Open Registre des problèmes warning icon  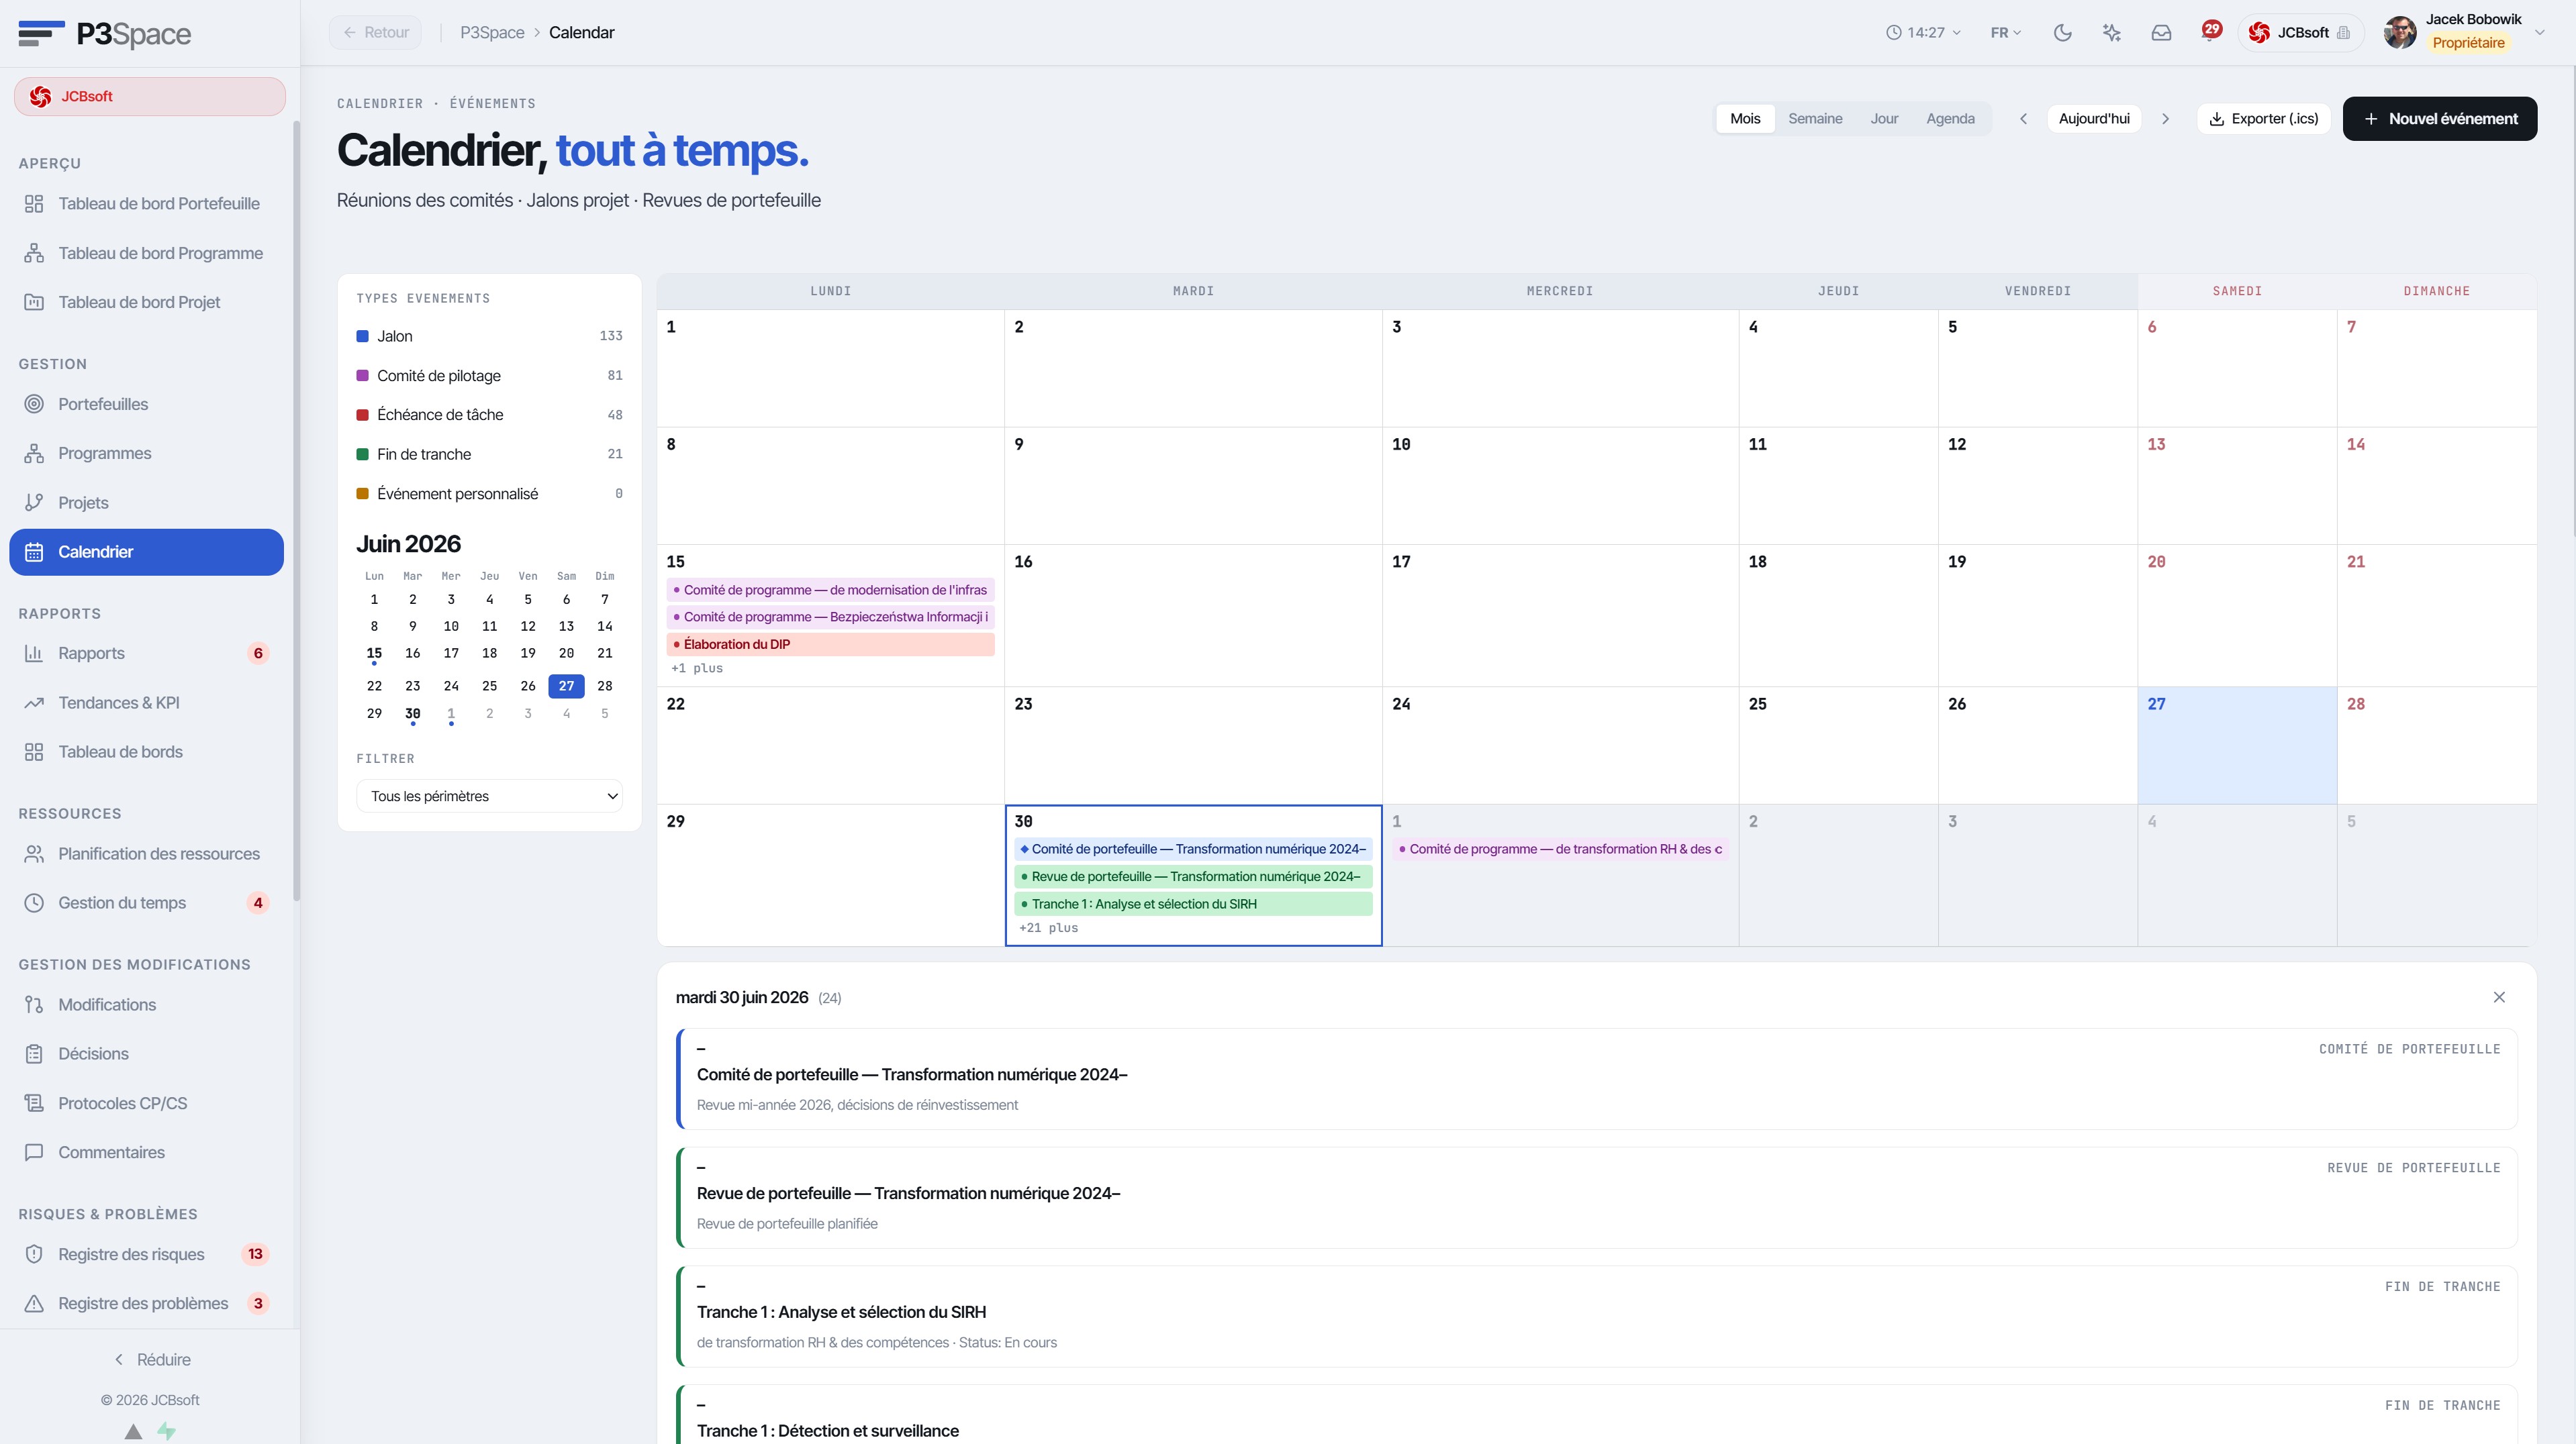coord(34,1303)
